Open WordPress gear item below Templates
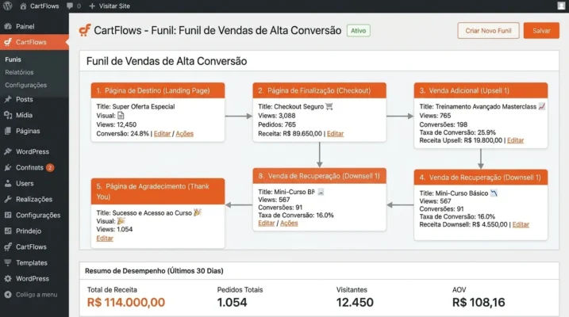569x317 pixels. coord(34,279)
